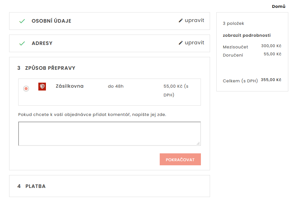The image size is (299, 203).
Task: Go to the Domů home link
Action: (x=279, y=6)
